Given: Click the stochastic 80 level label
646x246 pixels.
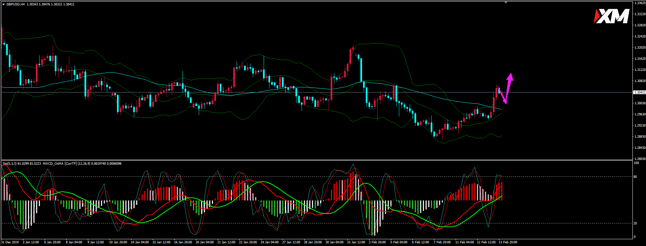Looking at the screenshot, I should pos(635,177).
